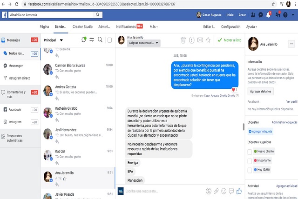298x199 pixels.
Task: Click the Facebook logo icon
Action: click(4, 15)
